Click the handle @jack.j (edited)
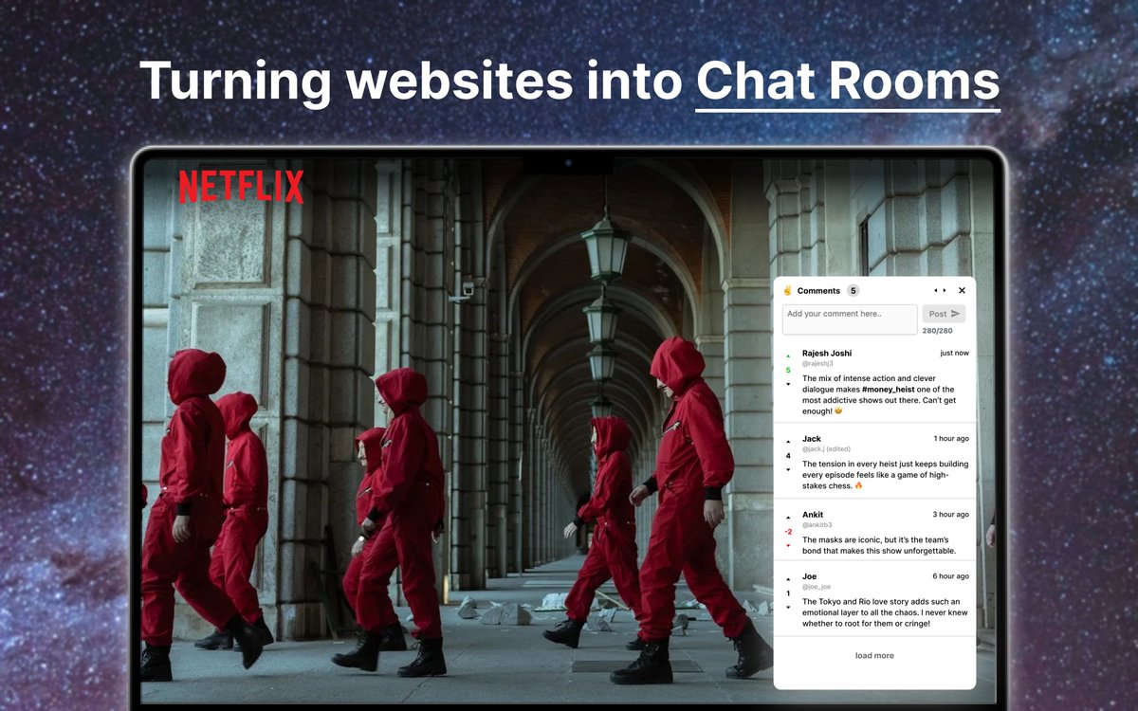The height and width of the screenshot is (711, 1138). (826, 449)
